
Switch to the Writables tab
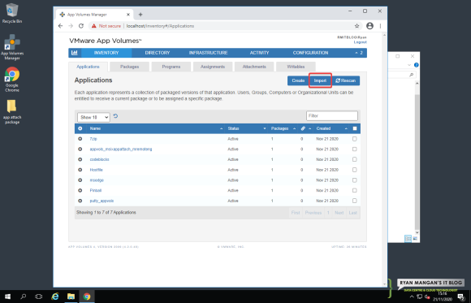click(x=296, y=67)
